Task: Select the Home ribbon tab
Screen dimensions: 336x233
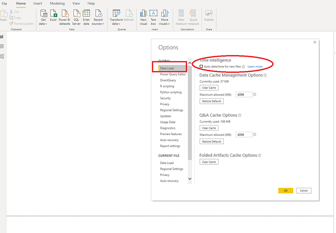Action: (x=21, y=3)
